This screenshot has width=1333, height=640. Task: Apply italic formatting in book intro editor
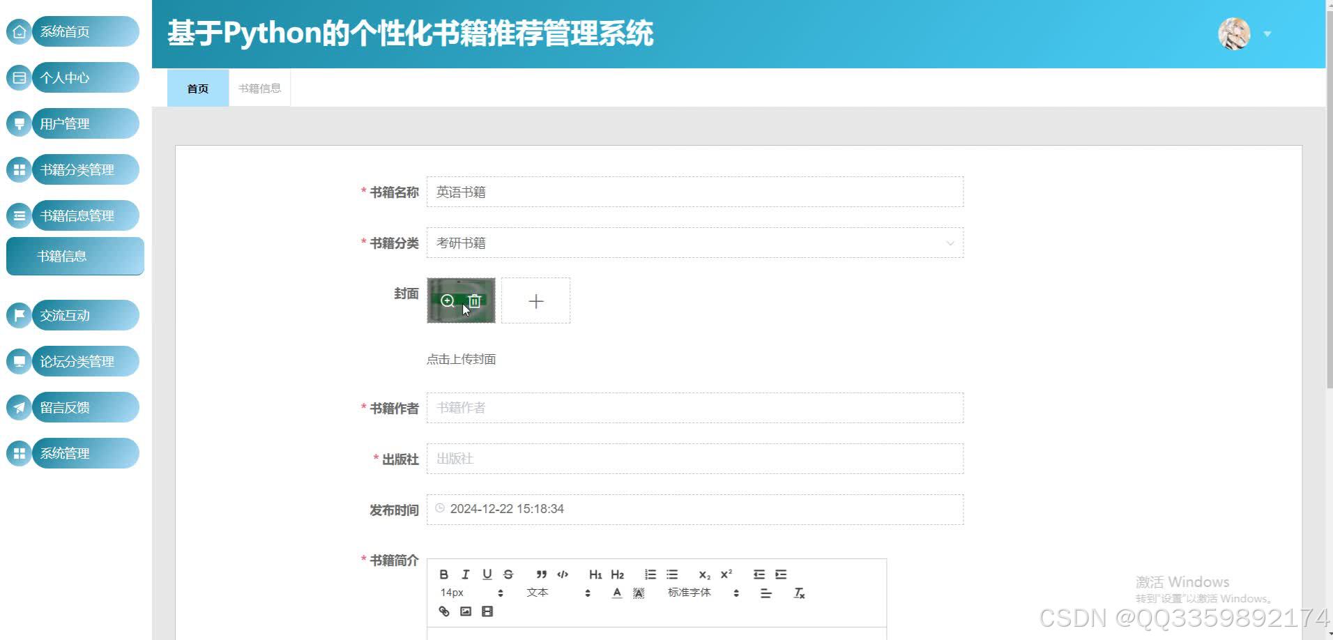(465, 574)
